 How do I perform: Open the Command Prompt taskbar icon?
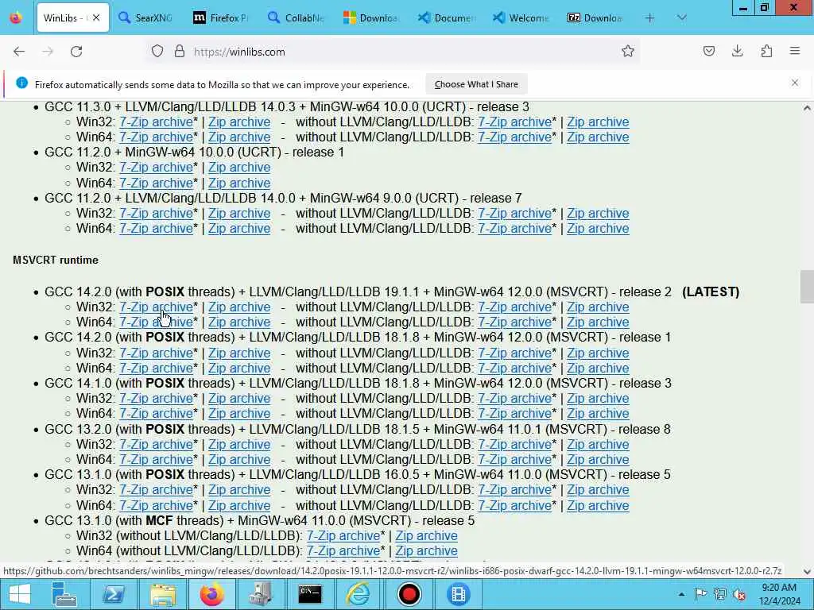point(310,594)
